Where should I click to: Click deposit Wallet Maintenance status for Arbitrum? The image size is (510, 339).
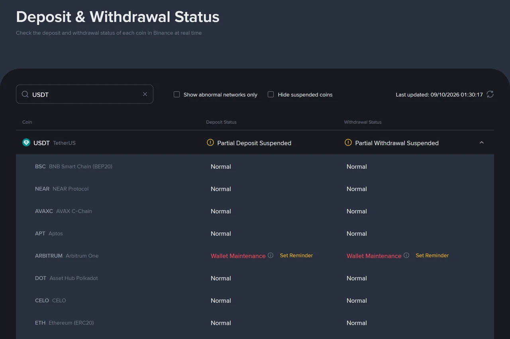238,256
